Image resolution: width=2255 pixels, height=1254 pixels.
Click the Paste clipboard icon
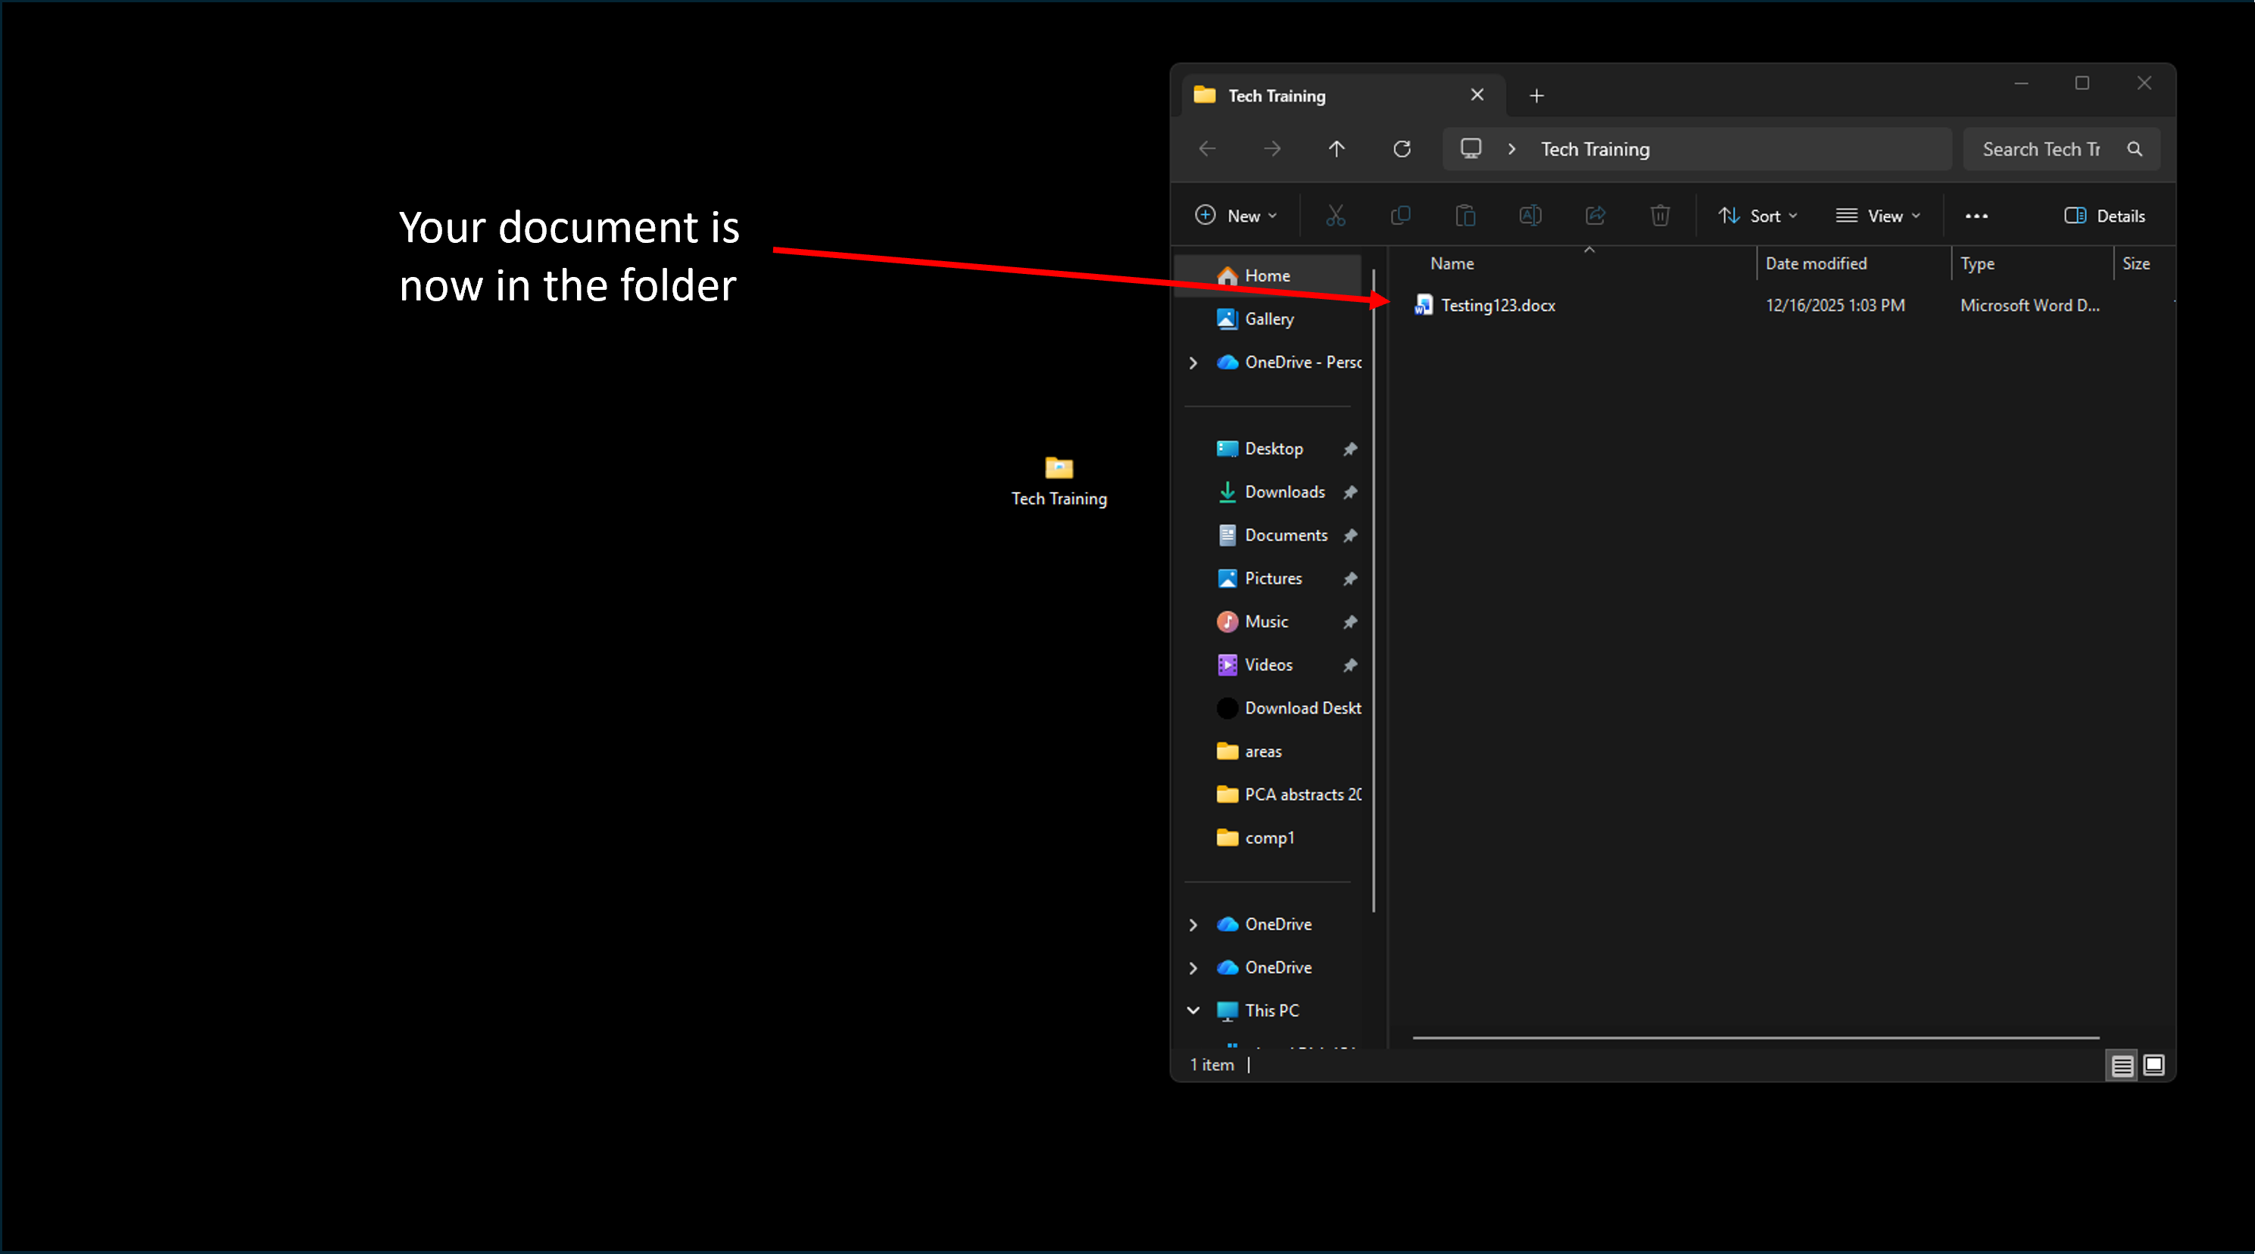pyautogui.click(x=1464, y=215)
